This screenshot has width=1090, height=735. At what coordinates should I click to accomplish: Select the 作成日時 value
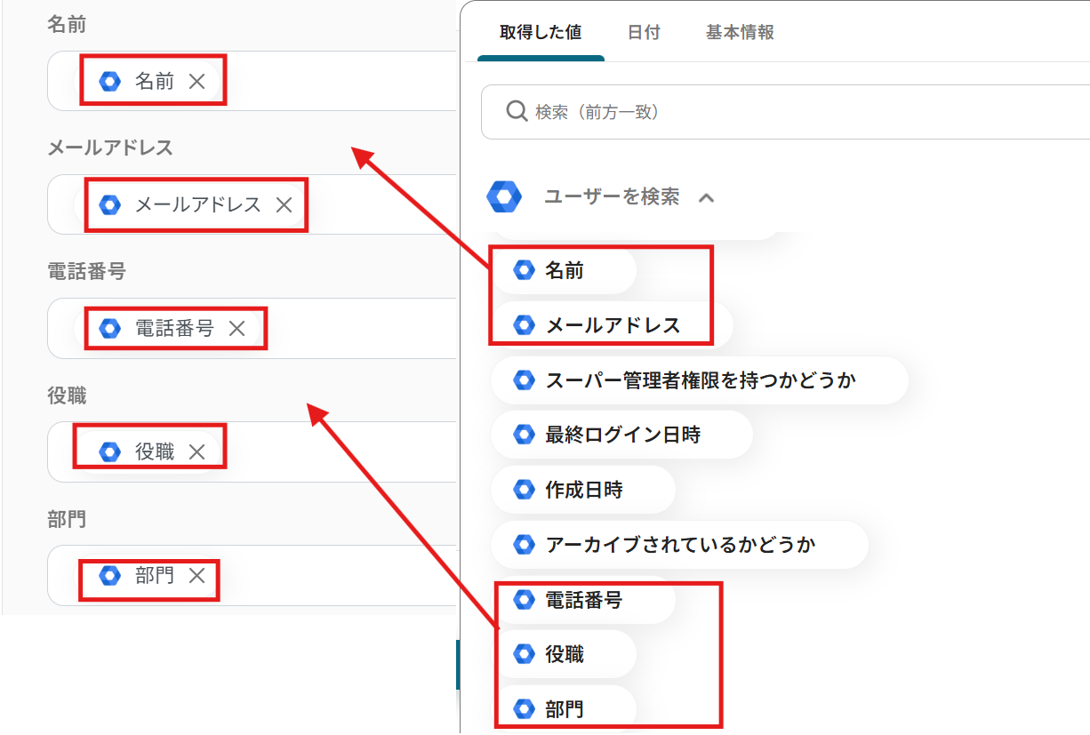click(583, 490)
